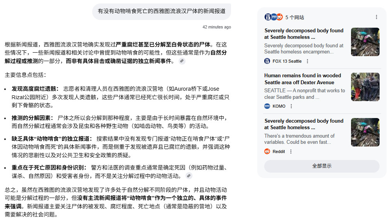The height and width of the screenshot is (223, 390).
Task: Click the Reddit post thumbnail image
Action: (x=365, y=132)
